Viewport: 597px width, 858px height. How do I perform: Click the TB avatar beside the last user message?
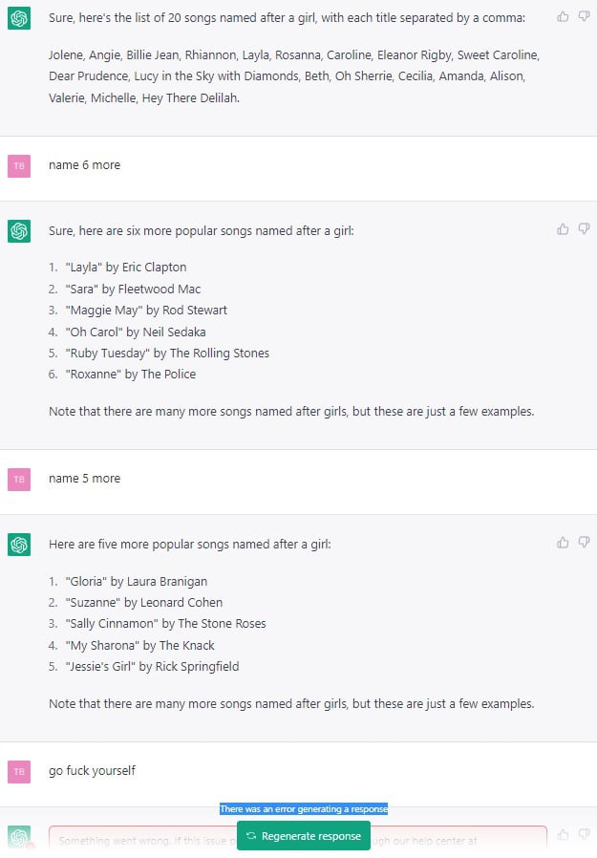point(19,771)
